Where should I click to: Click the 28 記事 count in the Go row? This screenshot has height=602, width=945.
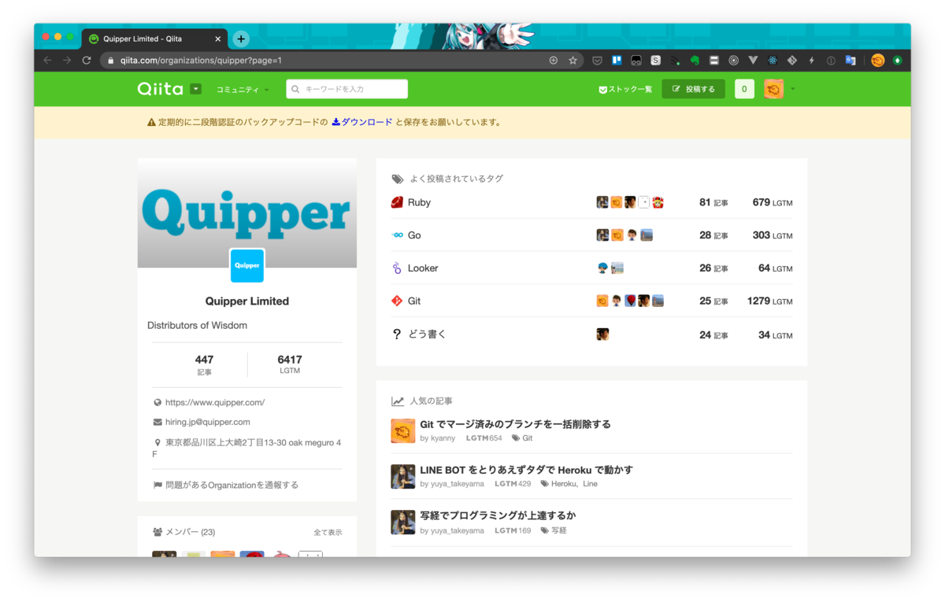click(x=713, y=235)
